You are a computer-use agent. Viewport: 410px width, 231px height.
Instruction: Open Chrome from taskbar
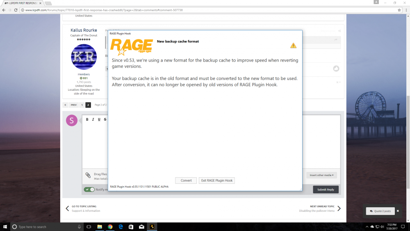tap(110, 227)
